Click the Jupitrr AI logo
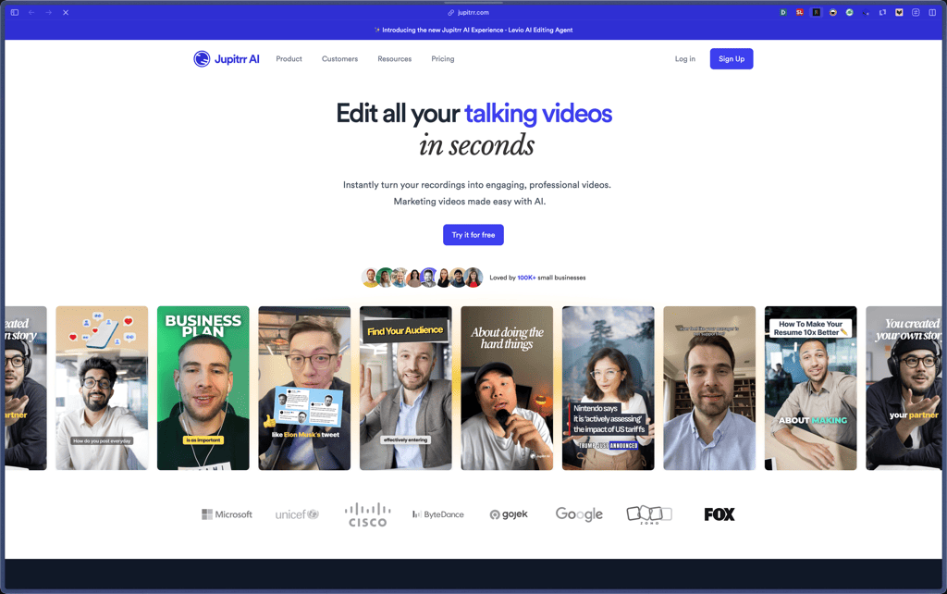The height and width of the screenshot is (594, 947). coord(227,59)
